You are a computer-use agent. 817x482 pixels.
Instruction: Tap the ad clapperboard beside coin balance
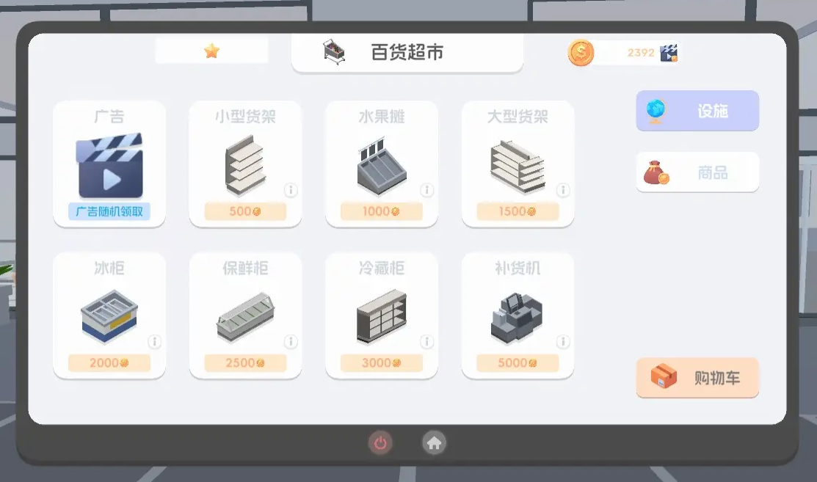tap(669, 53)
